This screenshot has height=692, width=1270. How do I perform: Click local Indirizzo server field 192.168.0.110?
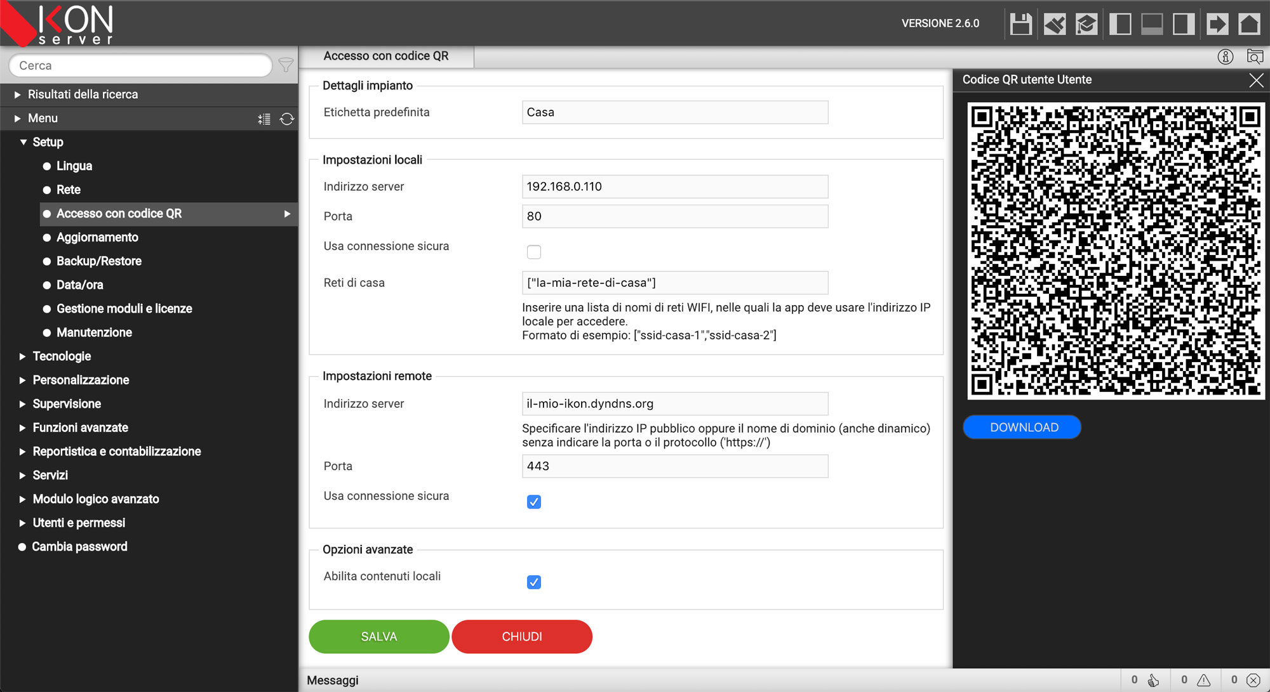[675, 186]
